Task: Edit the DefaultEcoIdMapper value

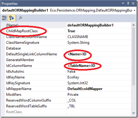Action: click(x=99, y=89)
